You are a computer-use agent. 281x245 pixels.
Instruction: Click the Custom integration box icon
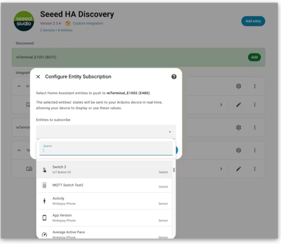pos(68,23)
